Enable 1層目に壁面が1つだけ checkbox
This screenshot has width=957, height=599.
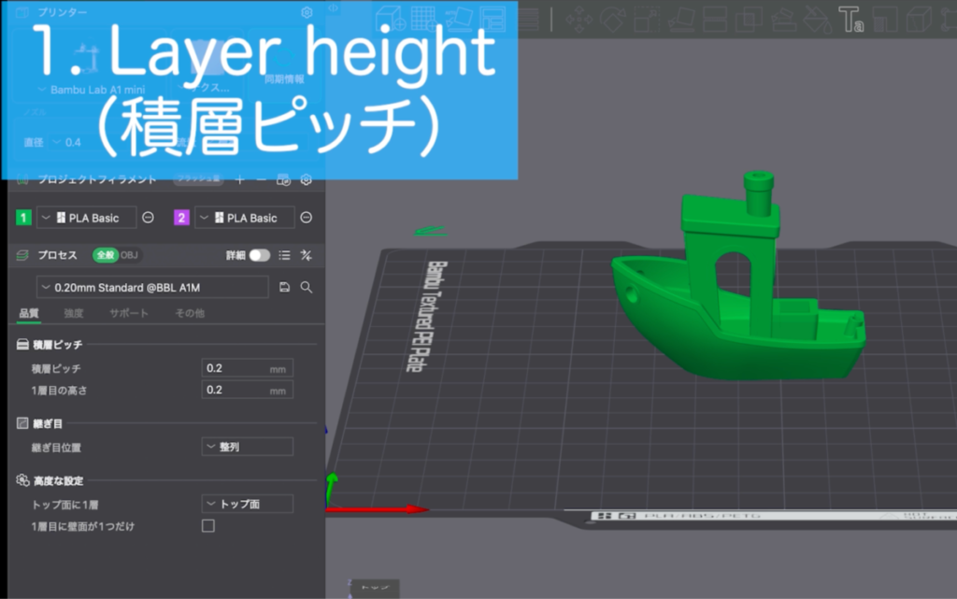(x=208, y=526)
